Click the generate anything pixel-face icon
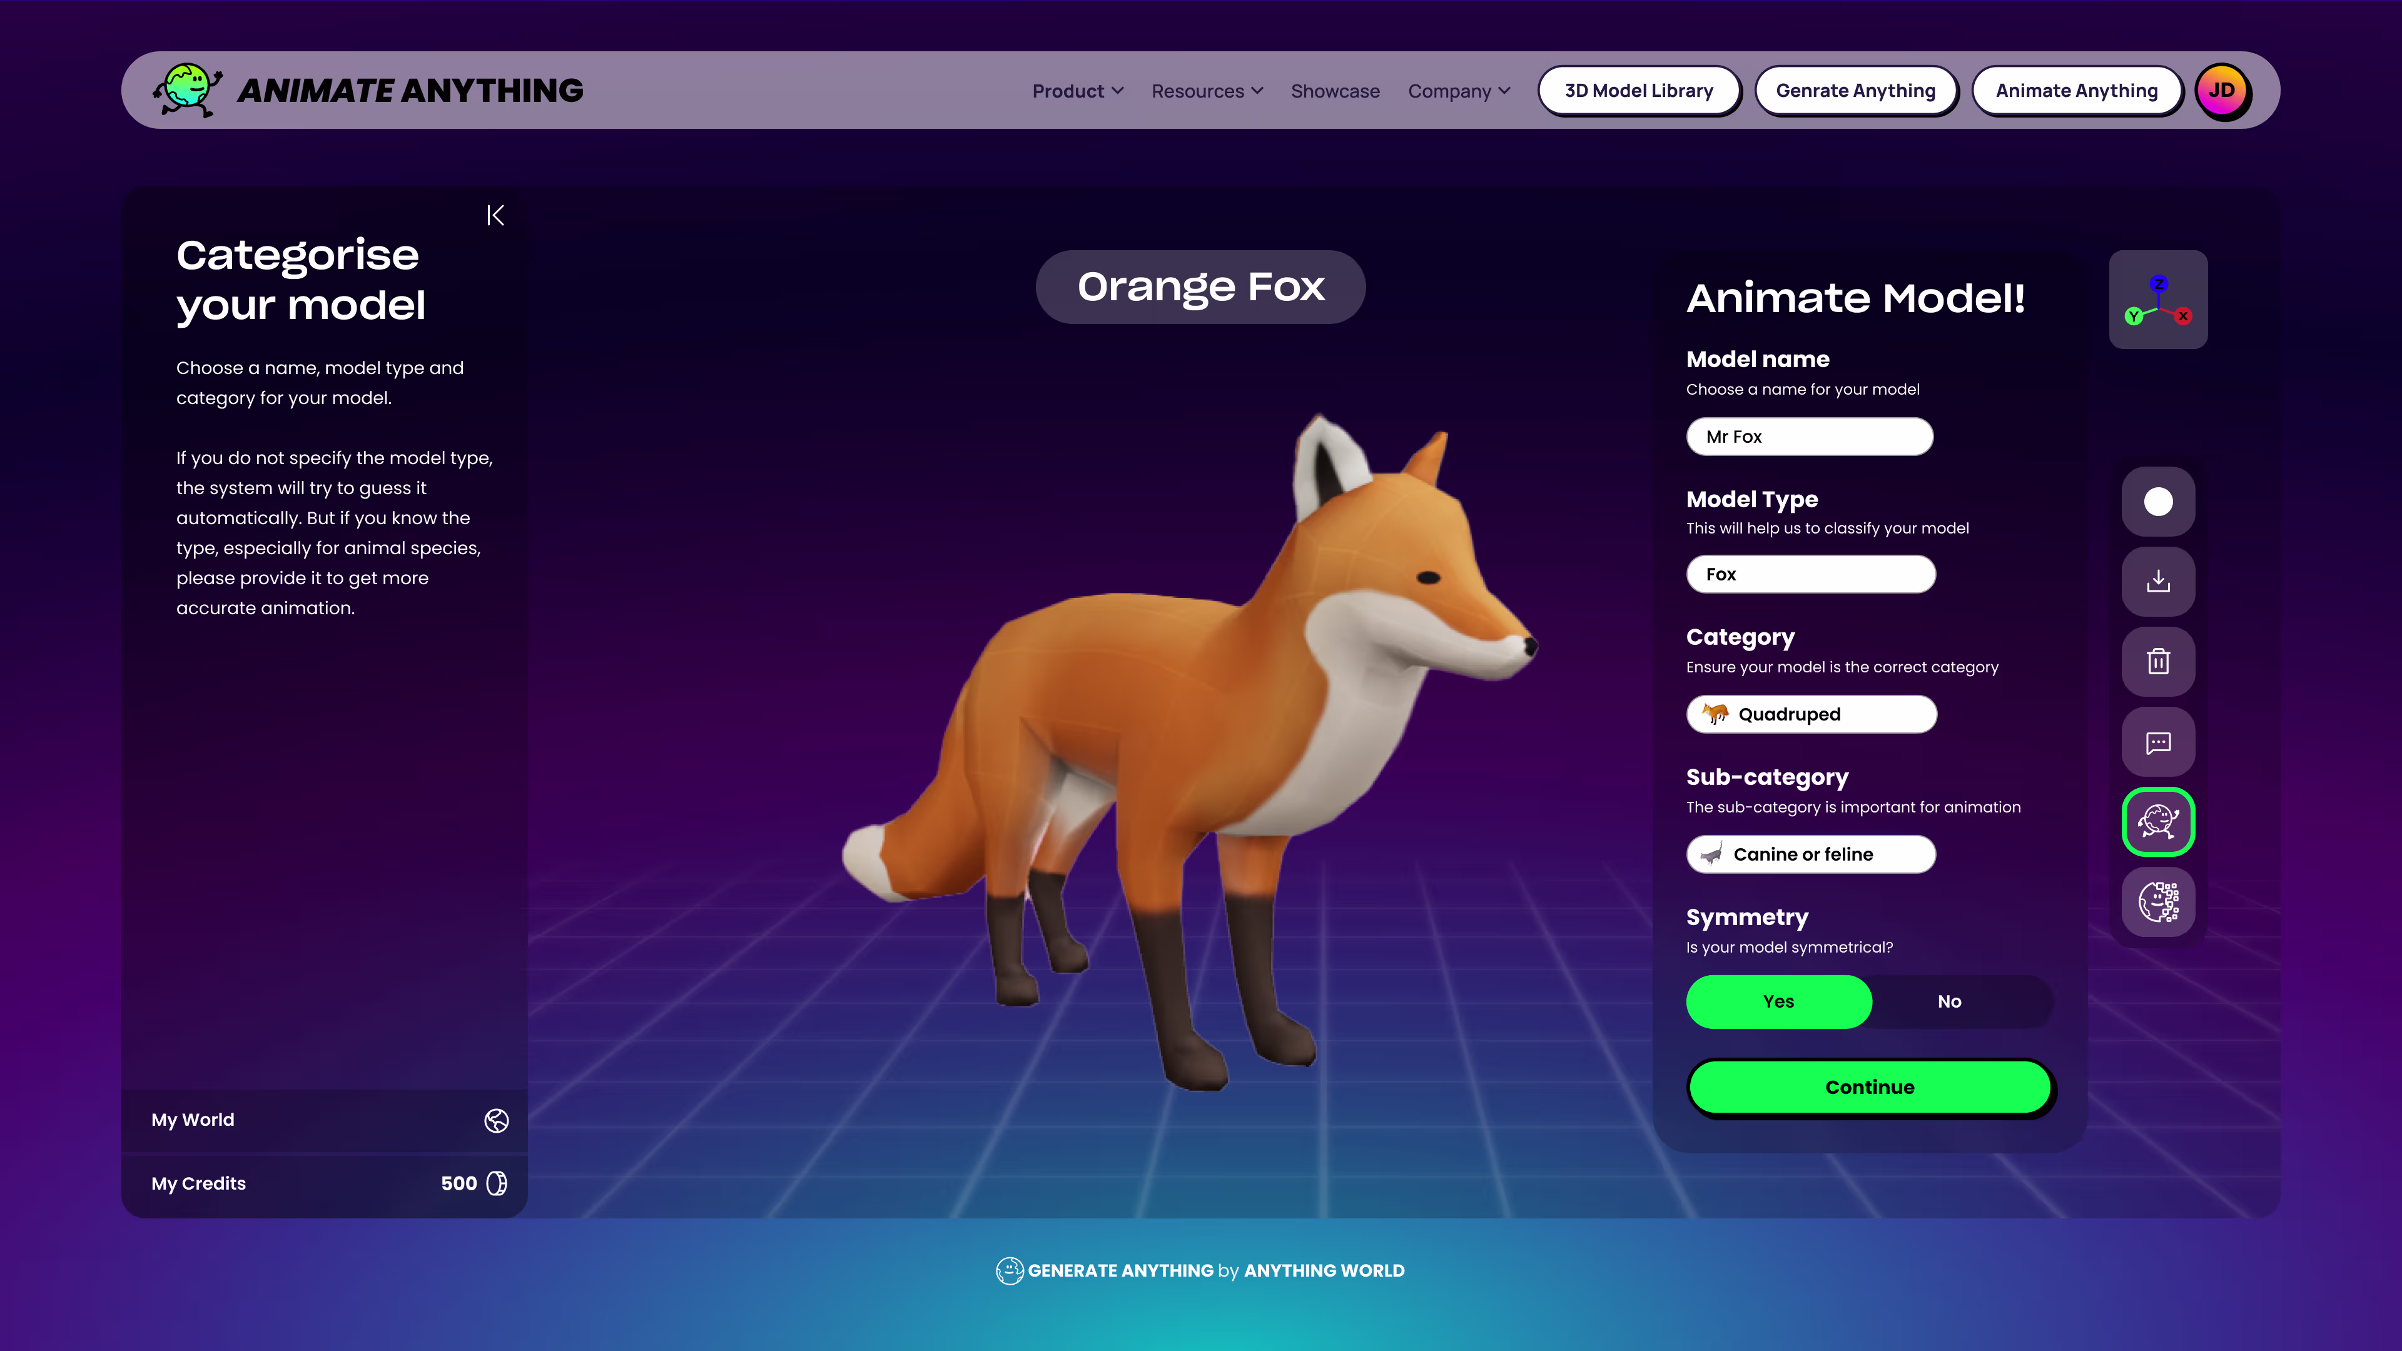 click(2157, 901)
